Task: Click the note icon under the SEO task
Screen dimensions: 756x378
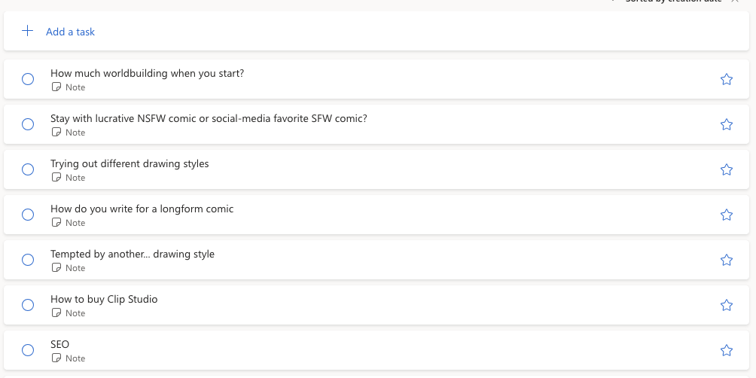Action: 56,358
